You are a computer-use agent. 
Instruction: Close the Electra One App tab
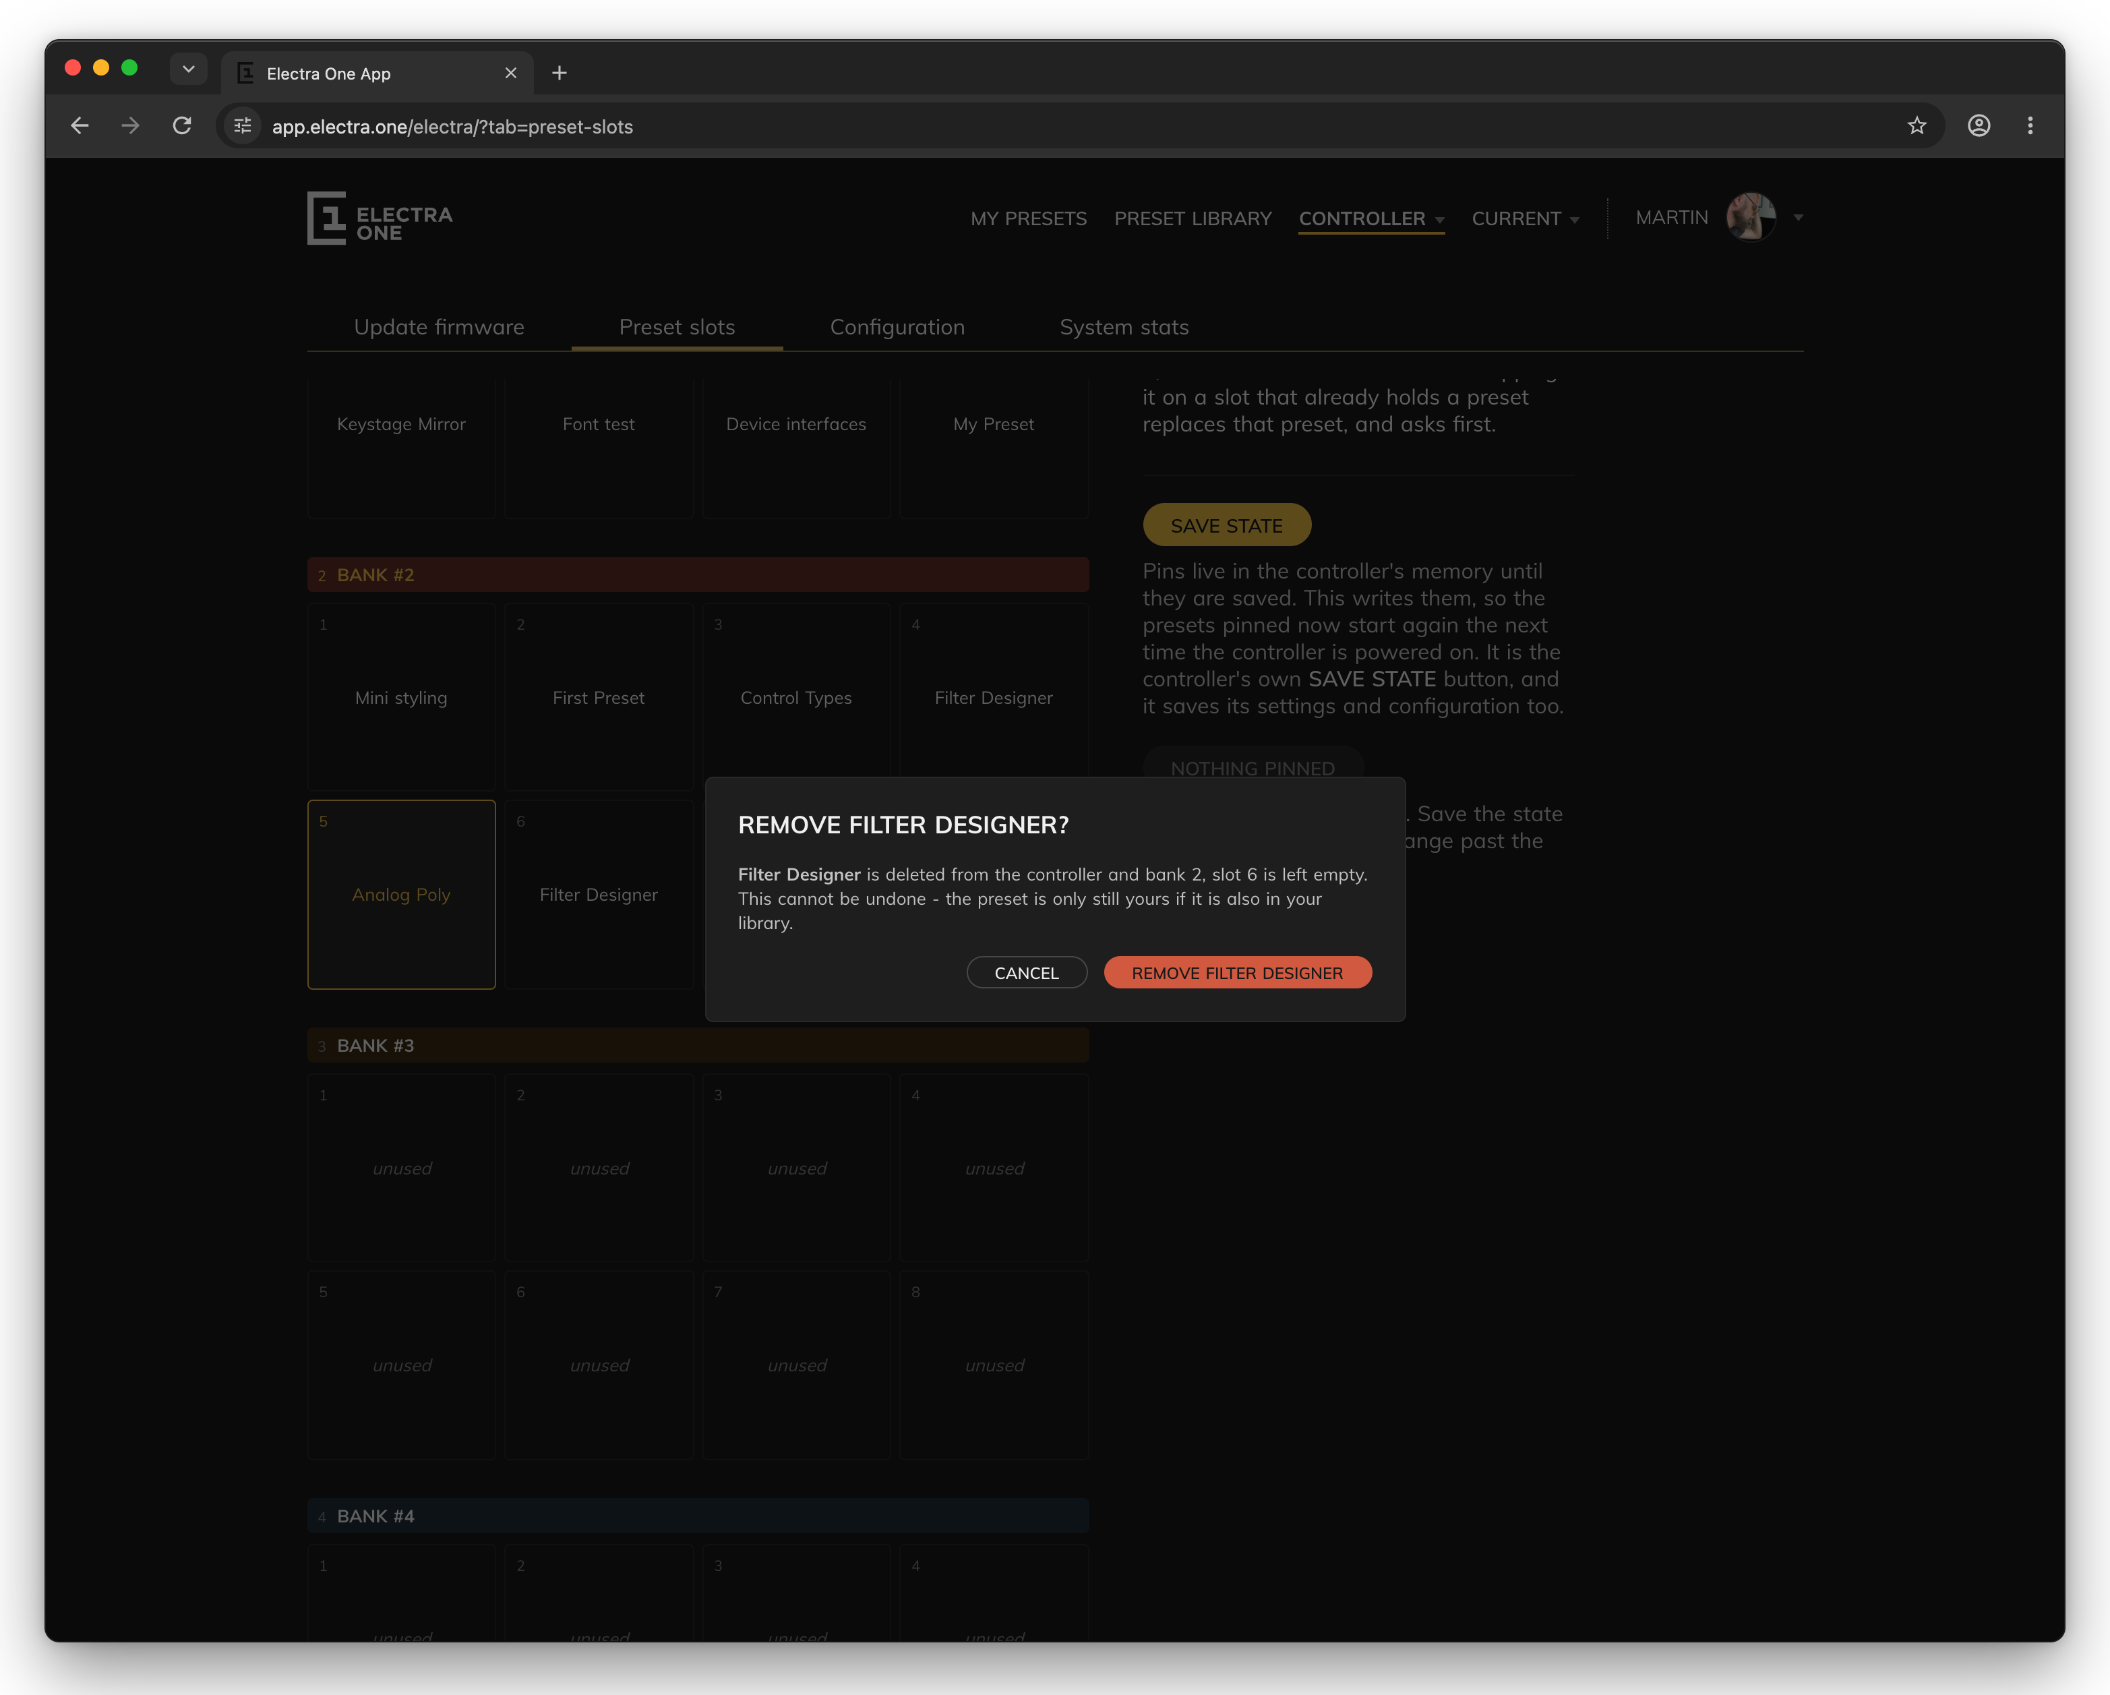click(511, 73)
